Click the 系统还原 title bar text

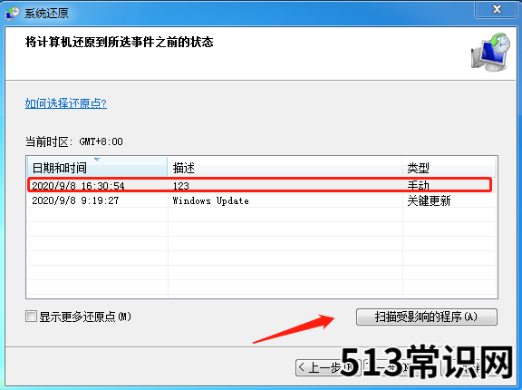pos(46,14)
